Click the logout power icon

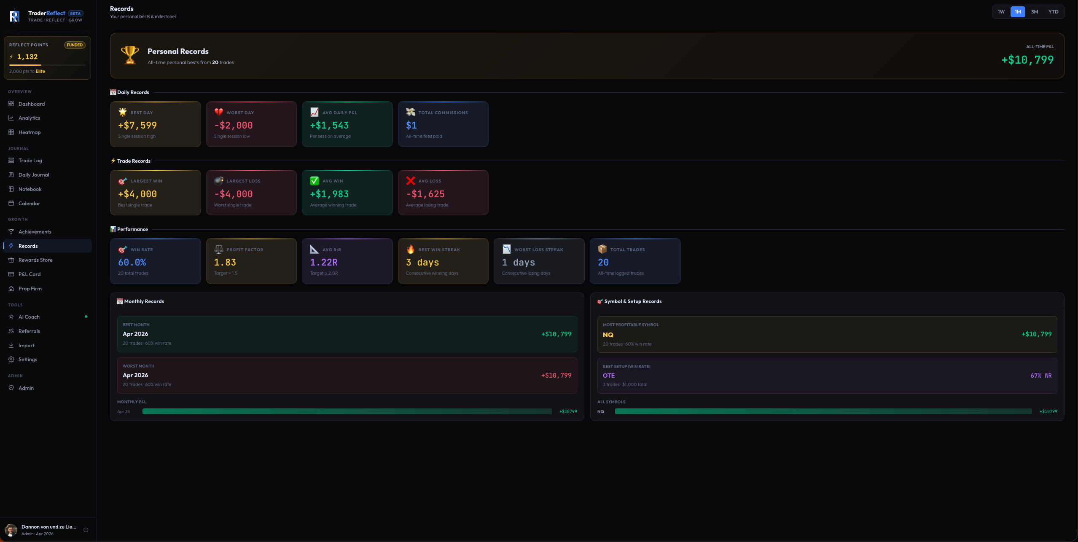86,530
